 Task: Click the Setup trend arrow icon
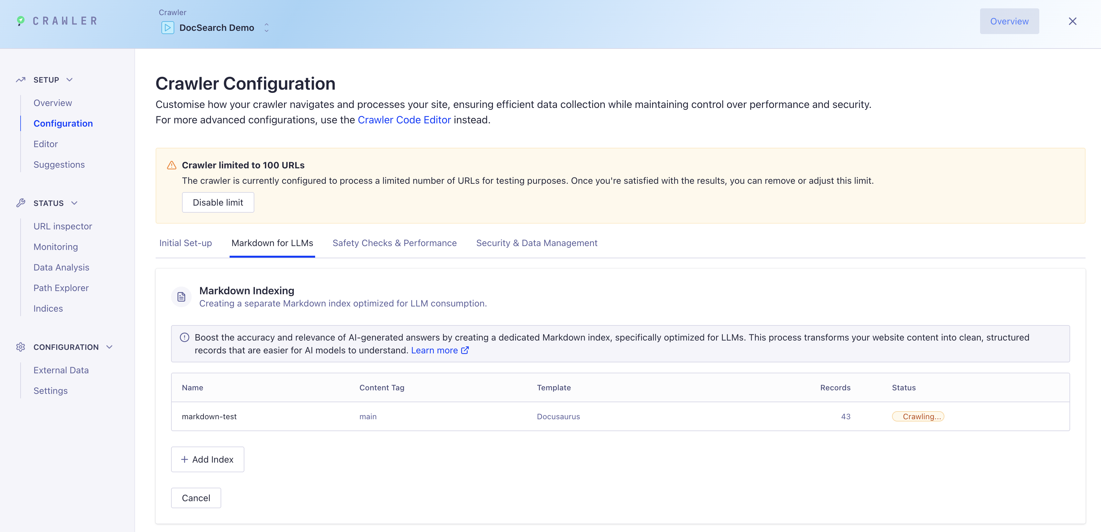[21, 80]
